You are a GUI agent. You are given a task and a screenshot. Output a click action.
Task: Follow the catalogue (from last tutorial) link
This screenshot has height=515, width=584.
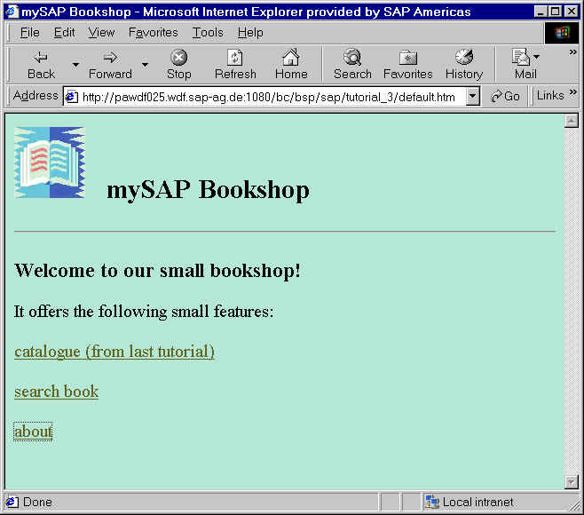tap(114, 352)
